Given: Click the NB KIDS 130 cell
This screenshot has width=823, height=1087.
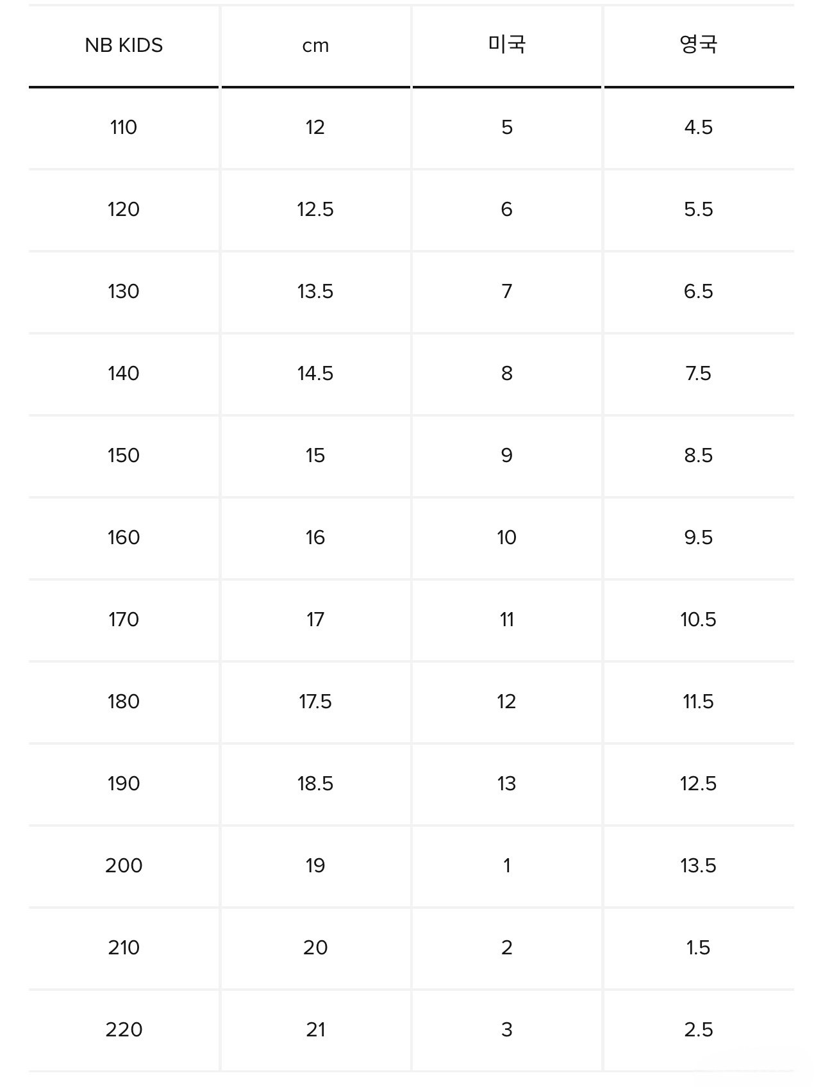Looking at the screenshot, I should coord(124,292).
